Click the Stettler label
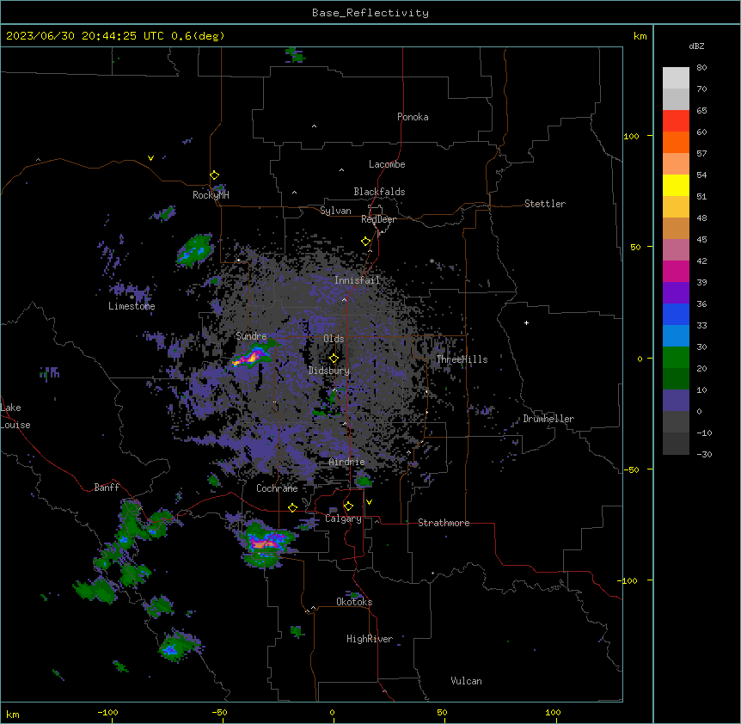Image resolution: width=741 pixels, height=724 pixels. [544, 204]
